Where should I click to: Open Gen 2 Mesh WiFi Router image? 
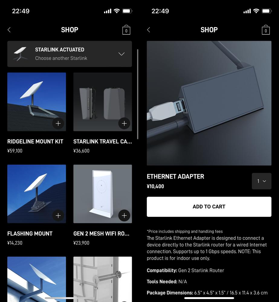[102, 194]
